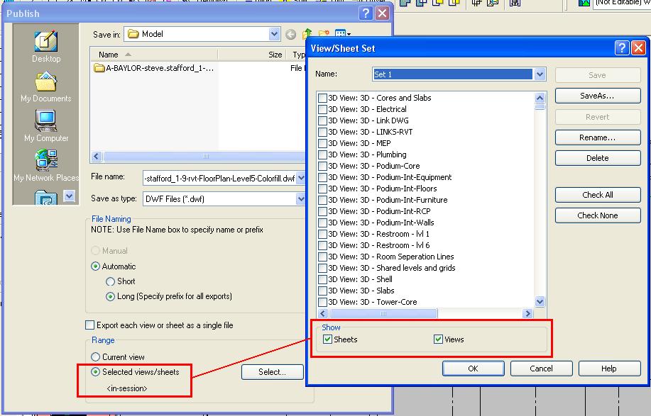Select row '3D View: 3D - LINKS-RVT'
This screenshot has width=651, height=416.
[425, 132]
